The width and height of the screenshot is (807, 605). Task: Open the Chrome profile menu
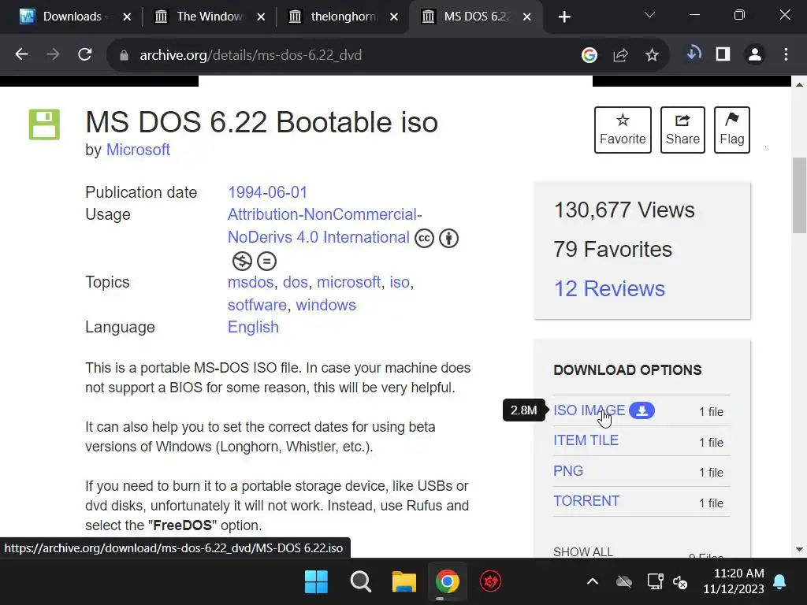[755, 54]
